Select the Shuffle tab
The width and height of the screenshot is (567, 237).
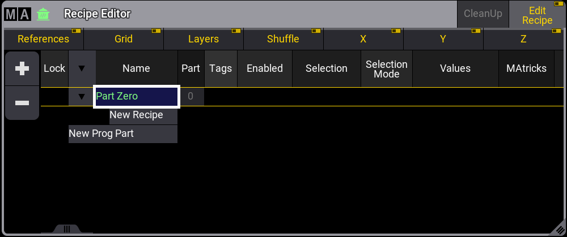(283, 39)
